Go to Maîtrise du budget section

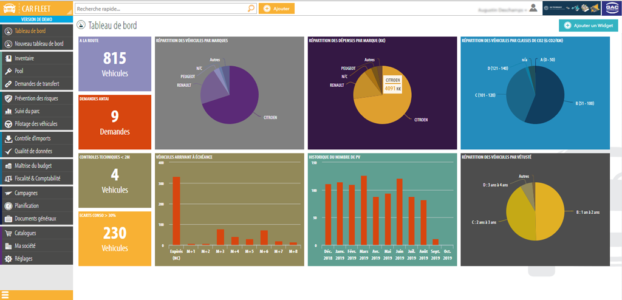pyautogui.click(x=35, y=166)
